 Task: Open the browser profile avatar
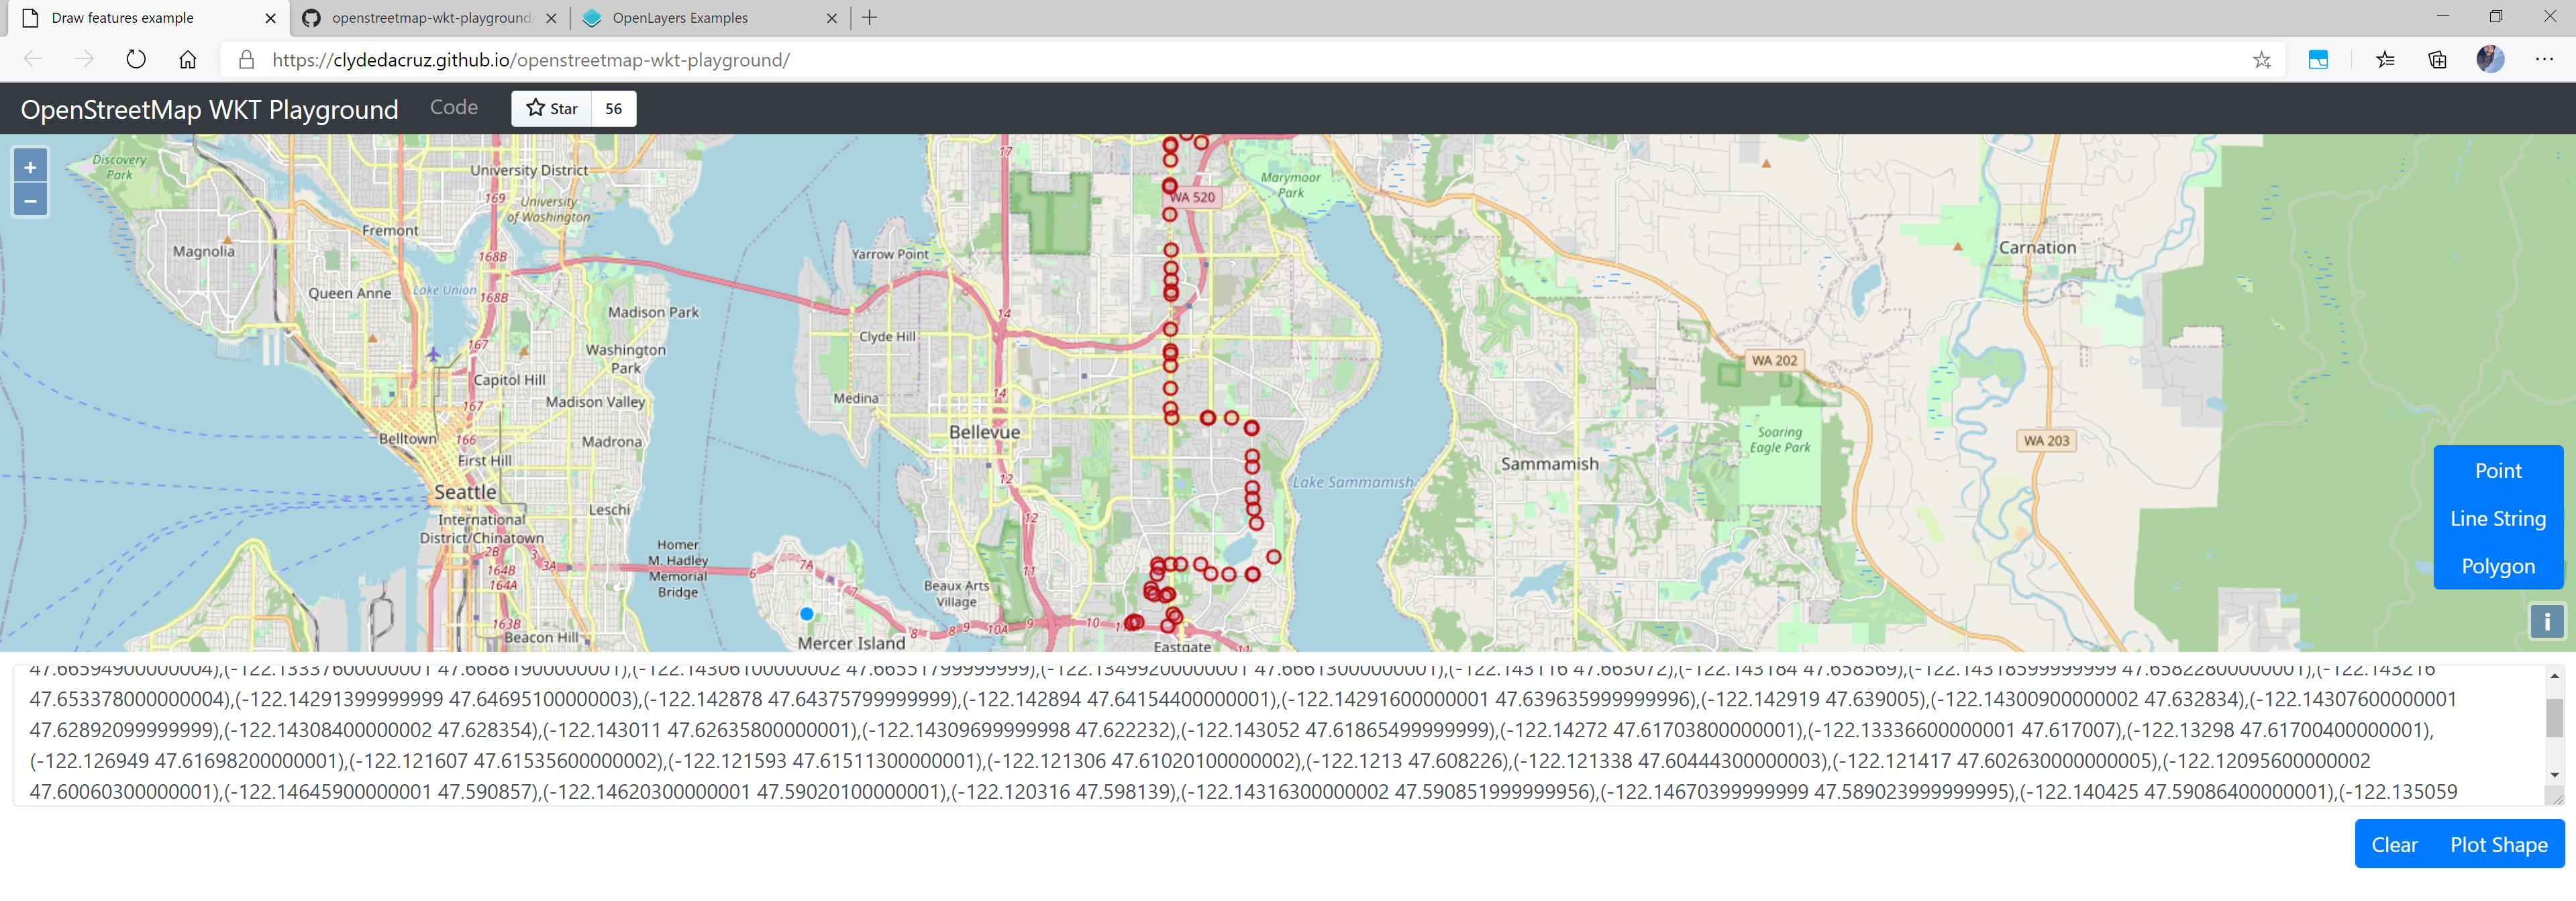[x=2490, y=60]
